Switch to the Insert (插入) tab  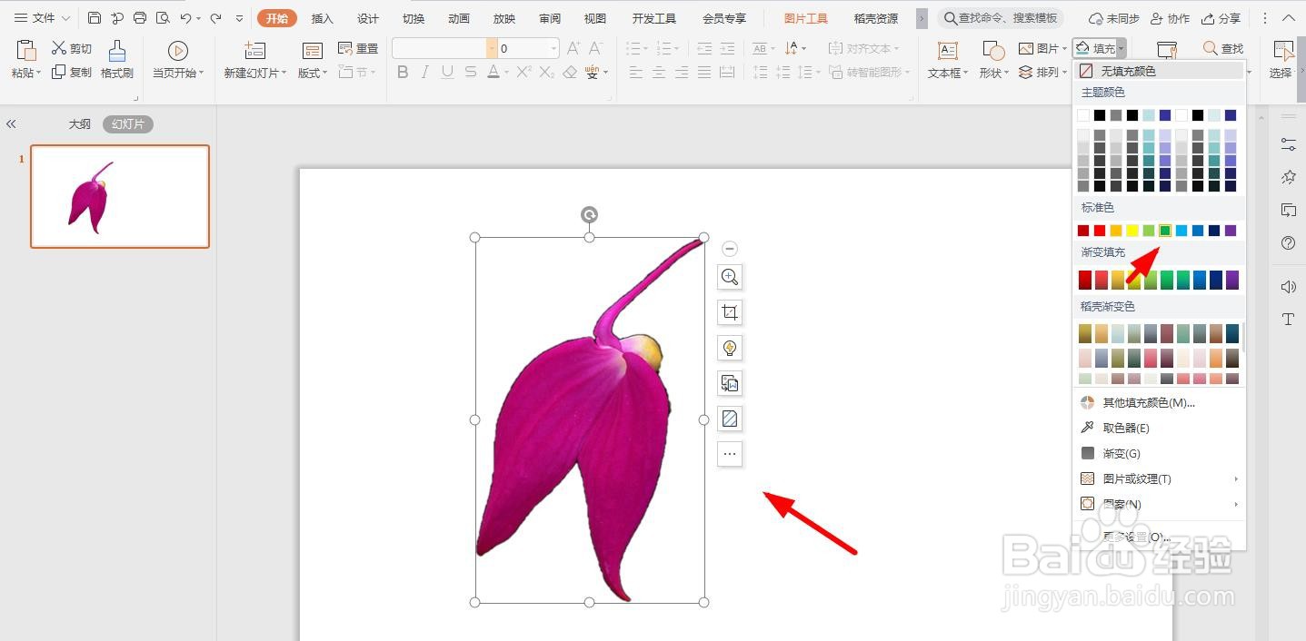323,18
